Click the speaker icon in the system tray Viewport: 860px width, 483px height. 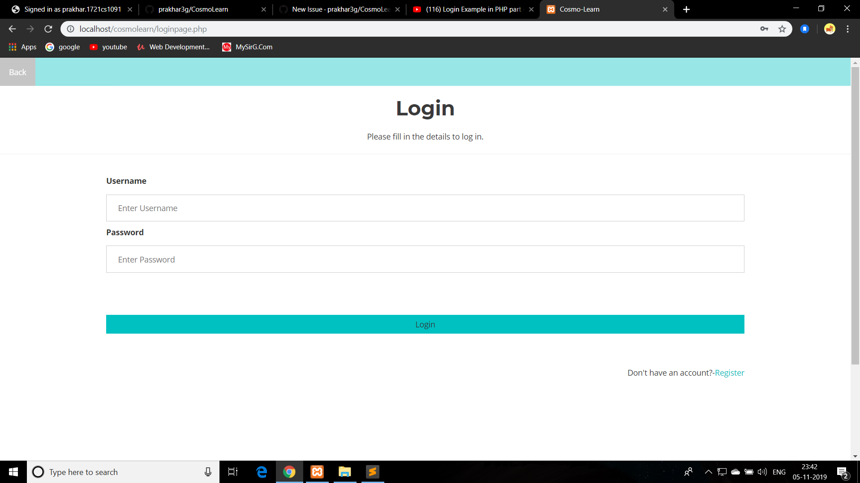click(x=761, y=472)
